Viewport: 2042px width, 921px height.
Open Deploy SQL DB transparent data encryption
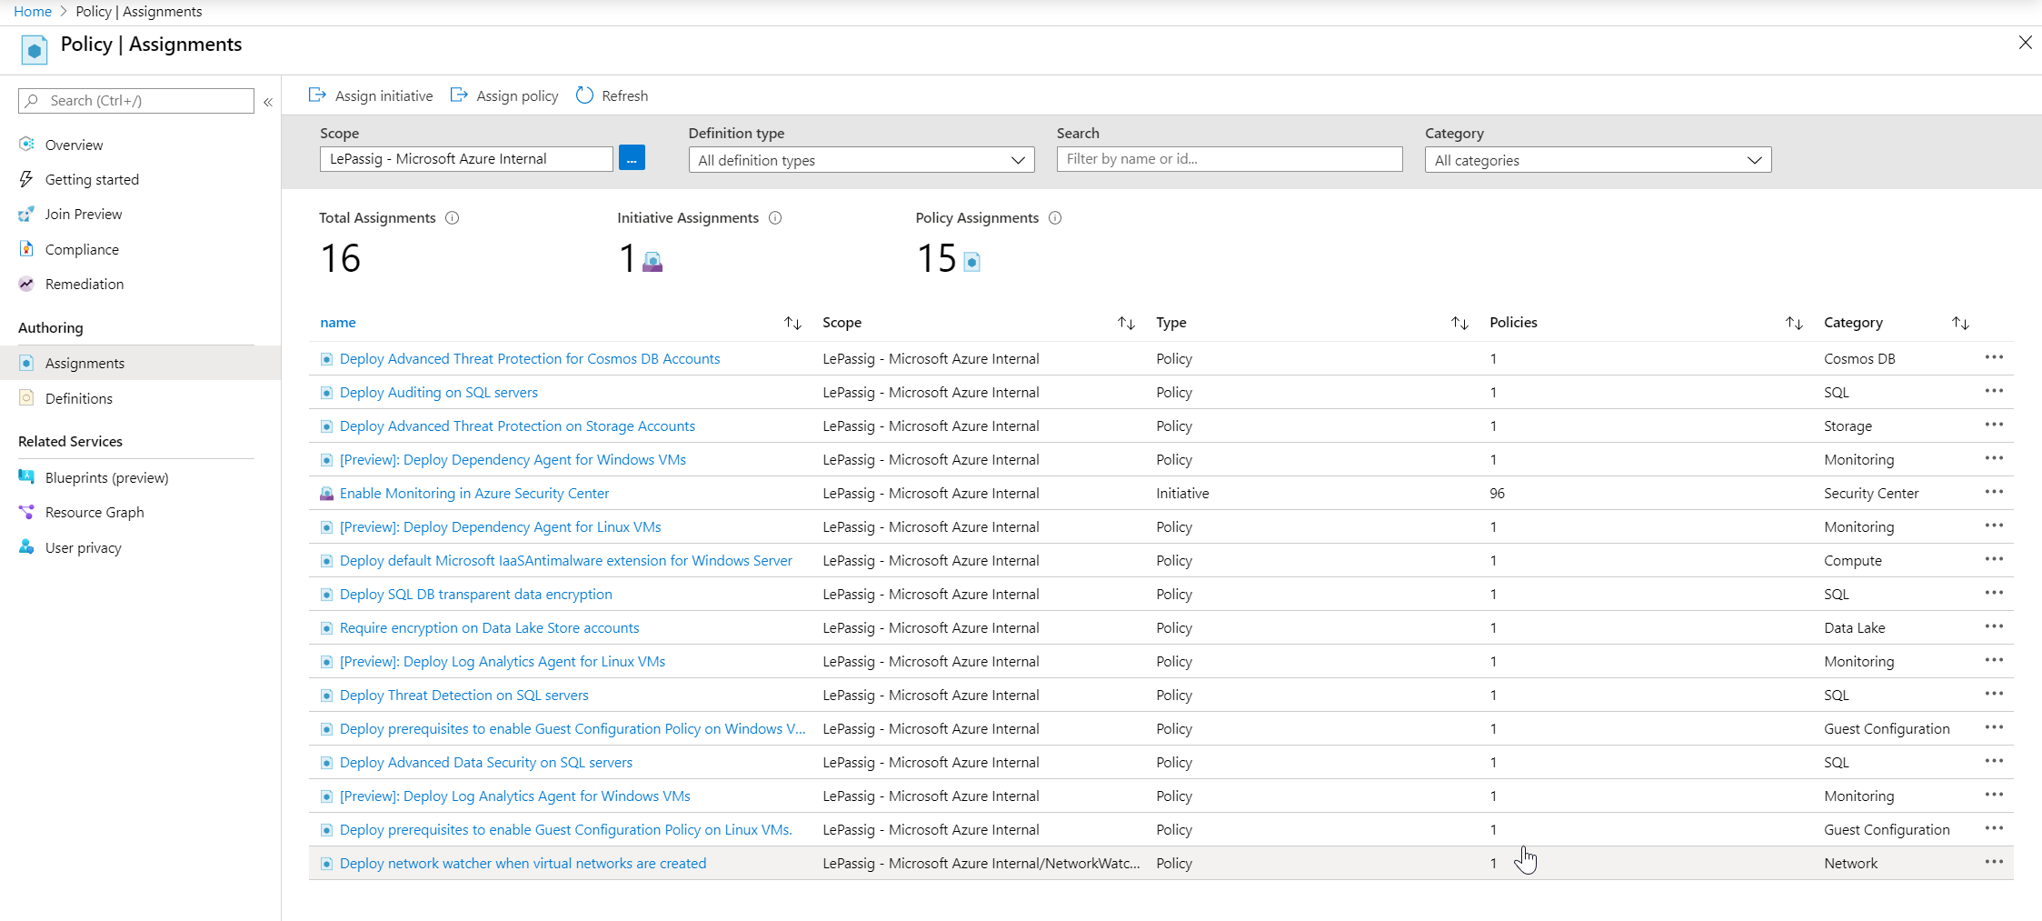[x=476, y=594]
